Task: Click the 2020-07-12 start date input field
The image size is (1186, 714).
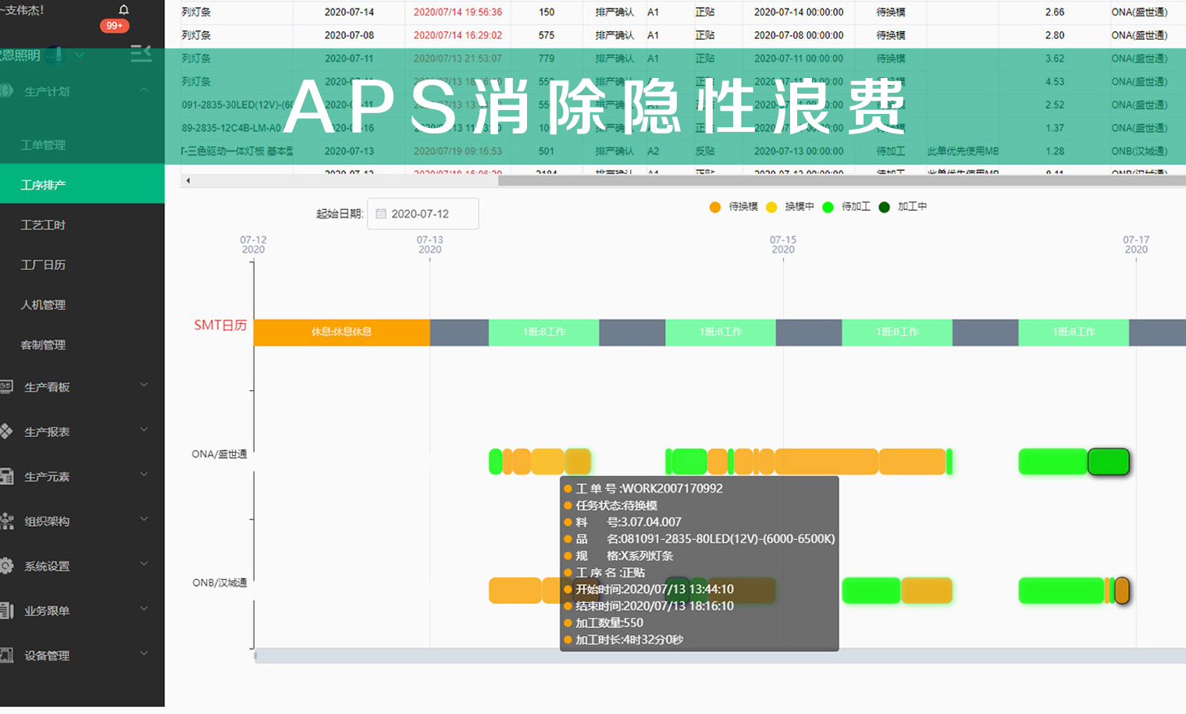Action: click(x=426, y=213)
